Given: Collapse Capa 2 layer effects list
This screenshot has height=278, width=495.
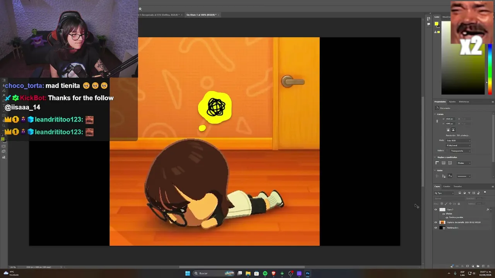Looking at the screenshot, I should [491, 210].
